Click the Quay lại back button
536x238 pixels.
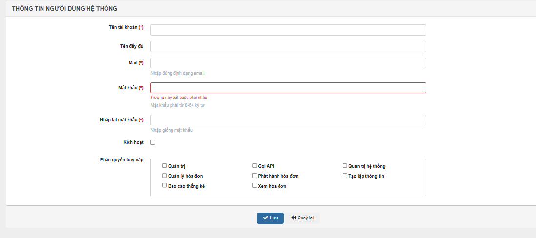[x=302, y=218]
